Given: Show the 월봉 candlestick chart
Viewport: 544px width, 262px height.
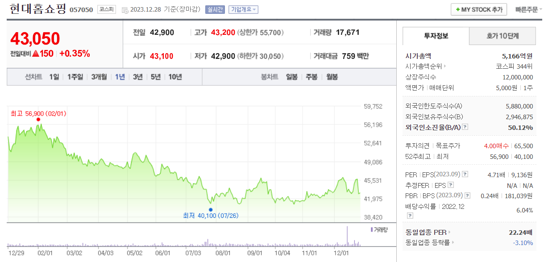Looking at the screenshot, I should [x=332, y=77].
